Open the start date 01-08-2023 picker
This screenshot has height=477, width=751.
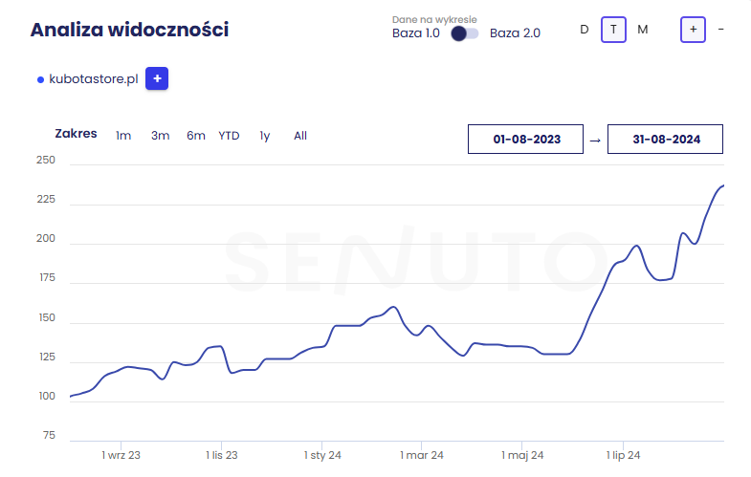(525, 139)
